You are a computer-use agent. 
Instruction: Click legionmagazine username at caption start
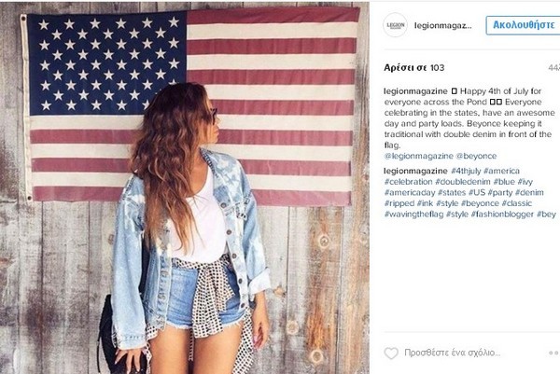(415, 91)
